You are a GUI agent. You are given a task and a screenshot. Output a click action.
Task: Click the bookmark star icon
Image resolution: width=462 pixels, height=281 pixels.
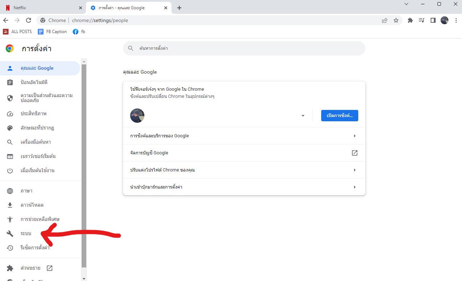[396, 21]
